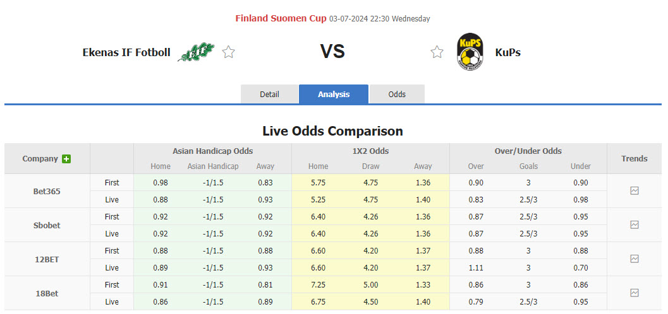
Task: Open the Finland Suomen Cup league link
Action: pyautogui.click(x=281, y=19)
